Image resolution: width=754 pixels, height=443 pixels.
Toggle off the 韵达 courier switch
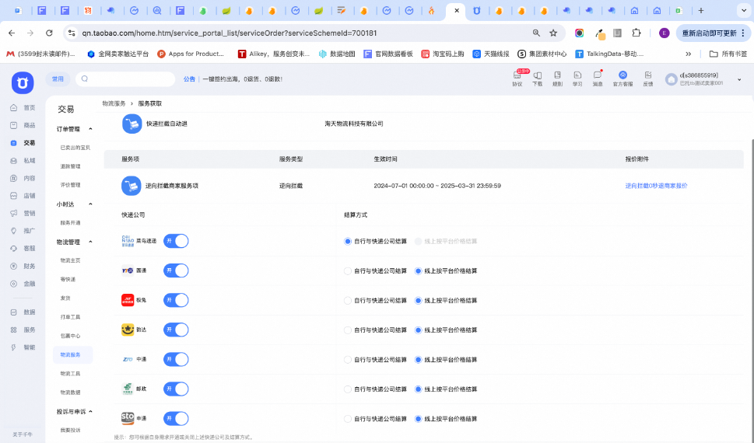click(x=176, y=330)
